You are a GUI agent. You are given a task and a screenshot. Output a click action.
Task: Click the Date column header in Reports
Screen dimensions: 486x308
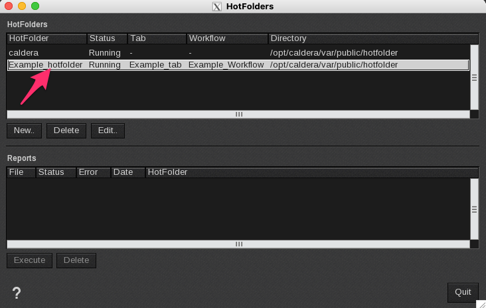(128, 172)
